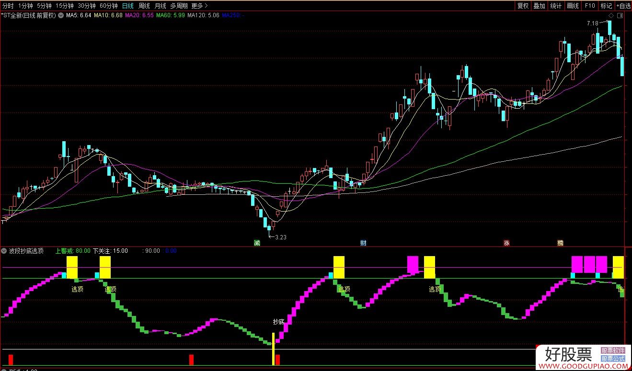The height and width of the screenshot is (371, 632).
Task: Click the MA60: 5.99 label
Action: coord(171,15)
